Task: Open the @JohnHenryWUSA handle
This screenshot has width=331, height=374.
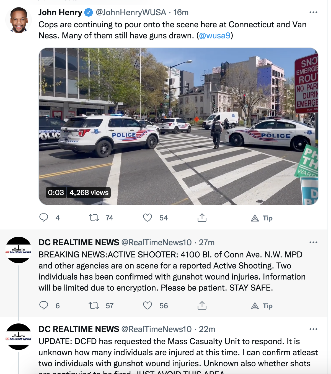Action: (x=131, y=12)
